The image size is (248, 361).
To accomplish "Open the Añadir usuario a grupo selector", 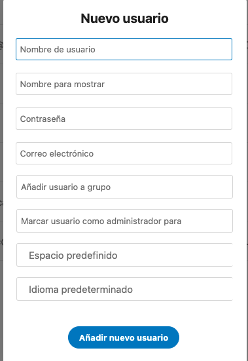I will coord(124,187).
